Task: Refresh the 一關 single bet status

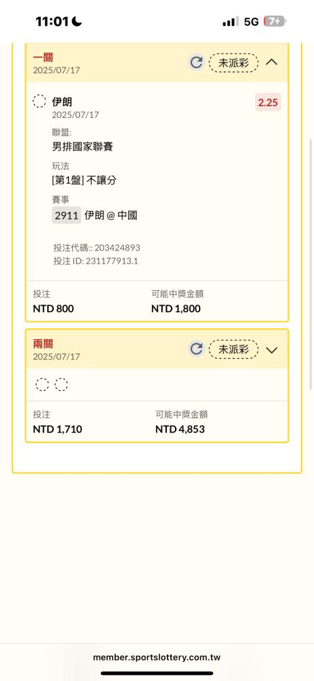Action: point(196,63)
